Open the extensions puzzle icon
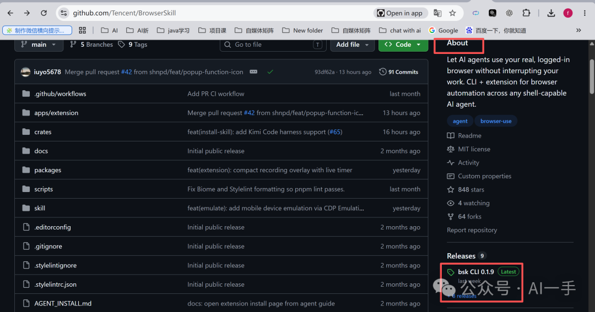The width and height of the screenshot is (595, 312). coord(526,13)
